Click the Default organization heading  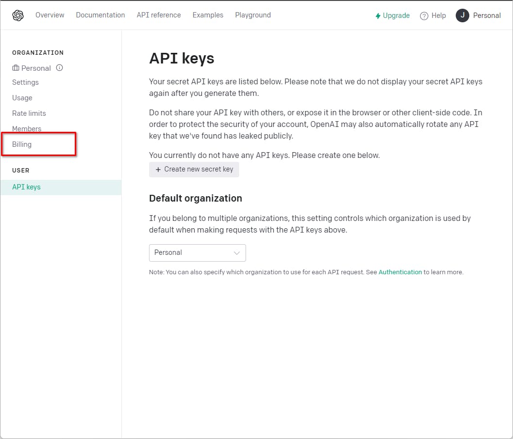click(195, 198)
